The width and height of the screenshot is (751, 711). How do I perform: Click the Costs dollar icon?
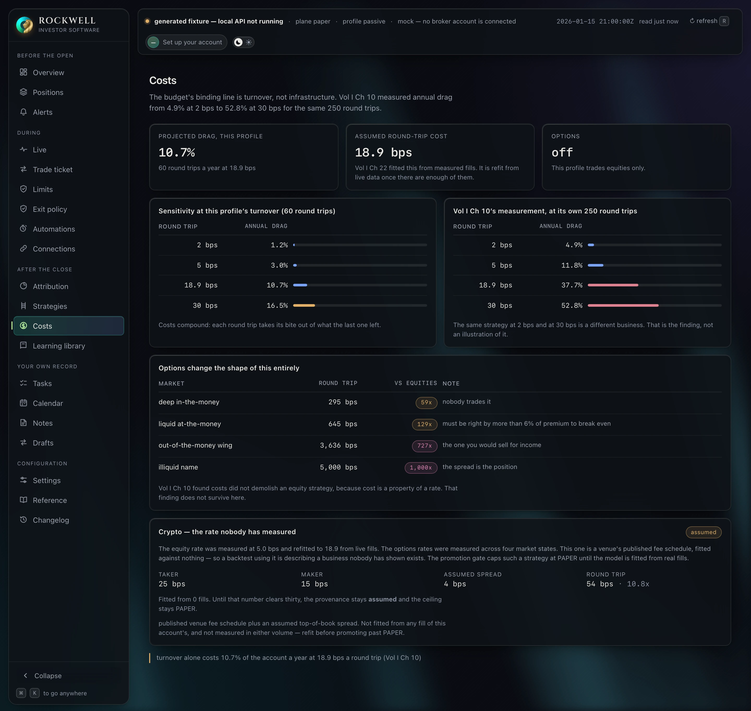coord(23,326)
